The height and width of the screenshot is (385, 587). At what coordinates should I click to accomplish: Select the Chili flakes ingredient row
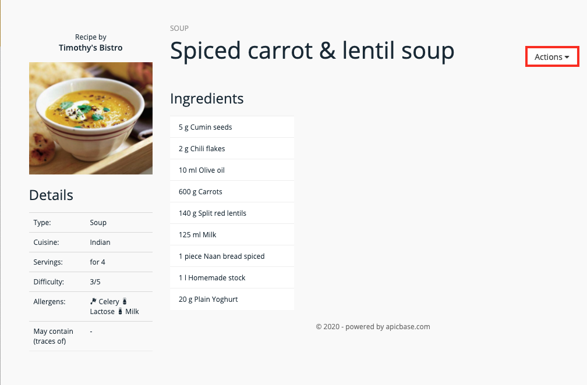point(232,148)
